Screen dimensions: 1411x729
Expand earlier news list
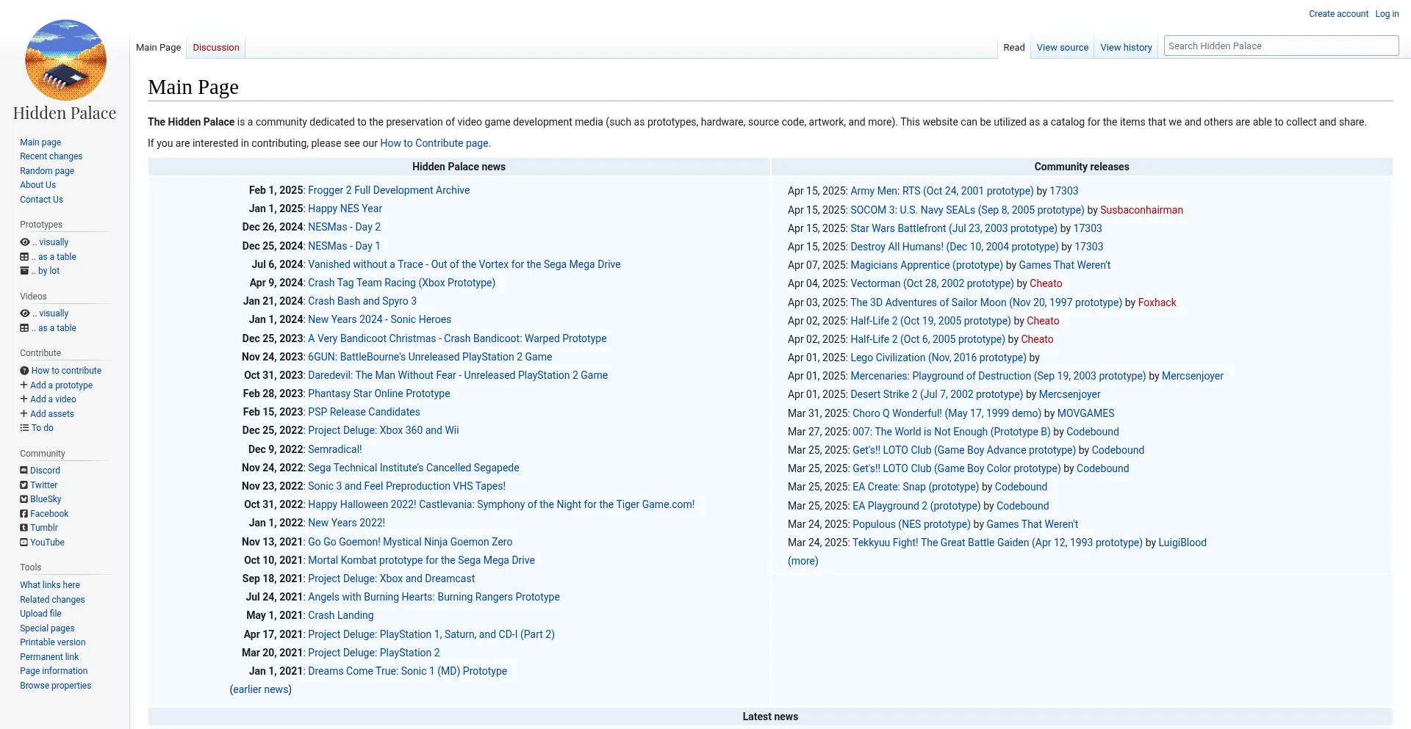(260, 689)
